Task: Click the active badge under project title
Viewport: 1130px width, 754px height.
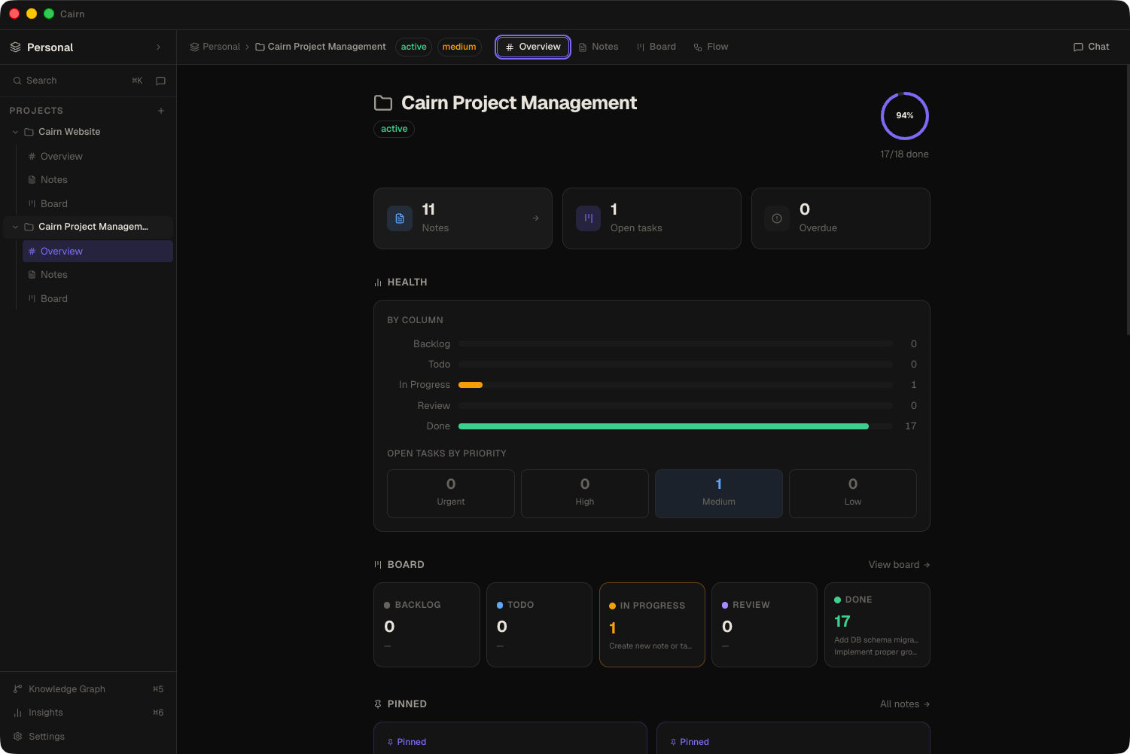Action: click(x=394, y=129)
